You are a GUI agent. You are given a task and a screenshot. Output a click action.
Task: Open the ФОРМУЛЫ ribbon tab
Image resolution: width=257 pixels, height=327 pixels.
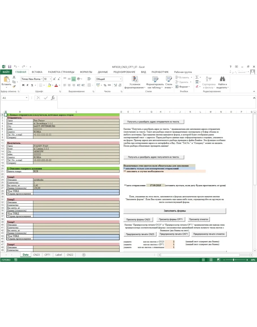86,72
